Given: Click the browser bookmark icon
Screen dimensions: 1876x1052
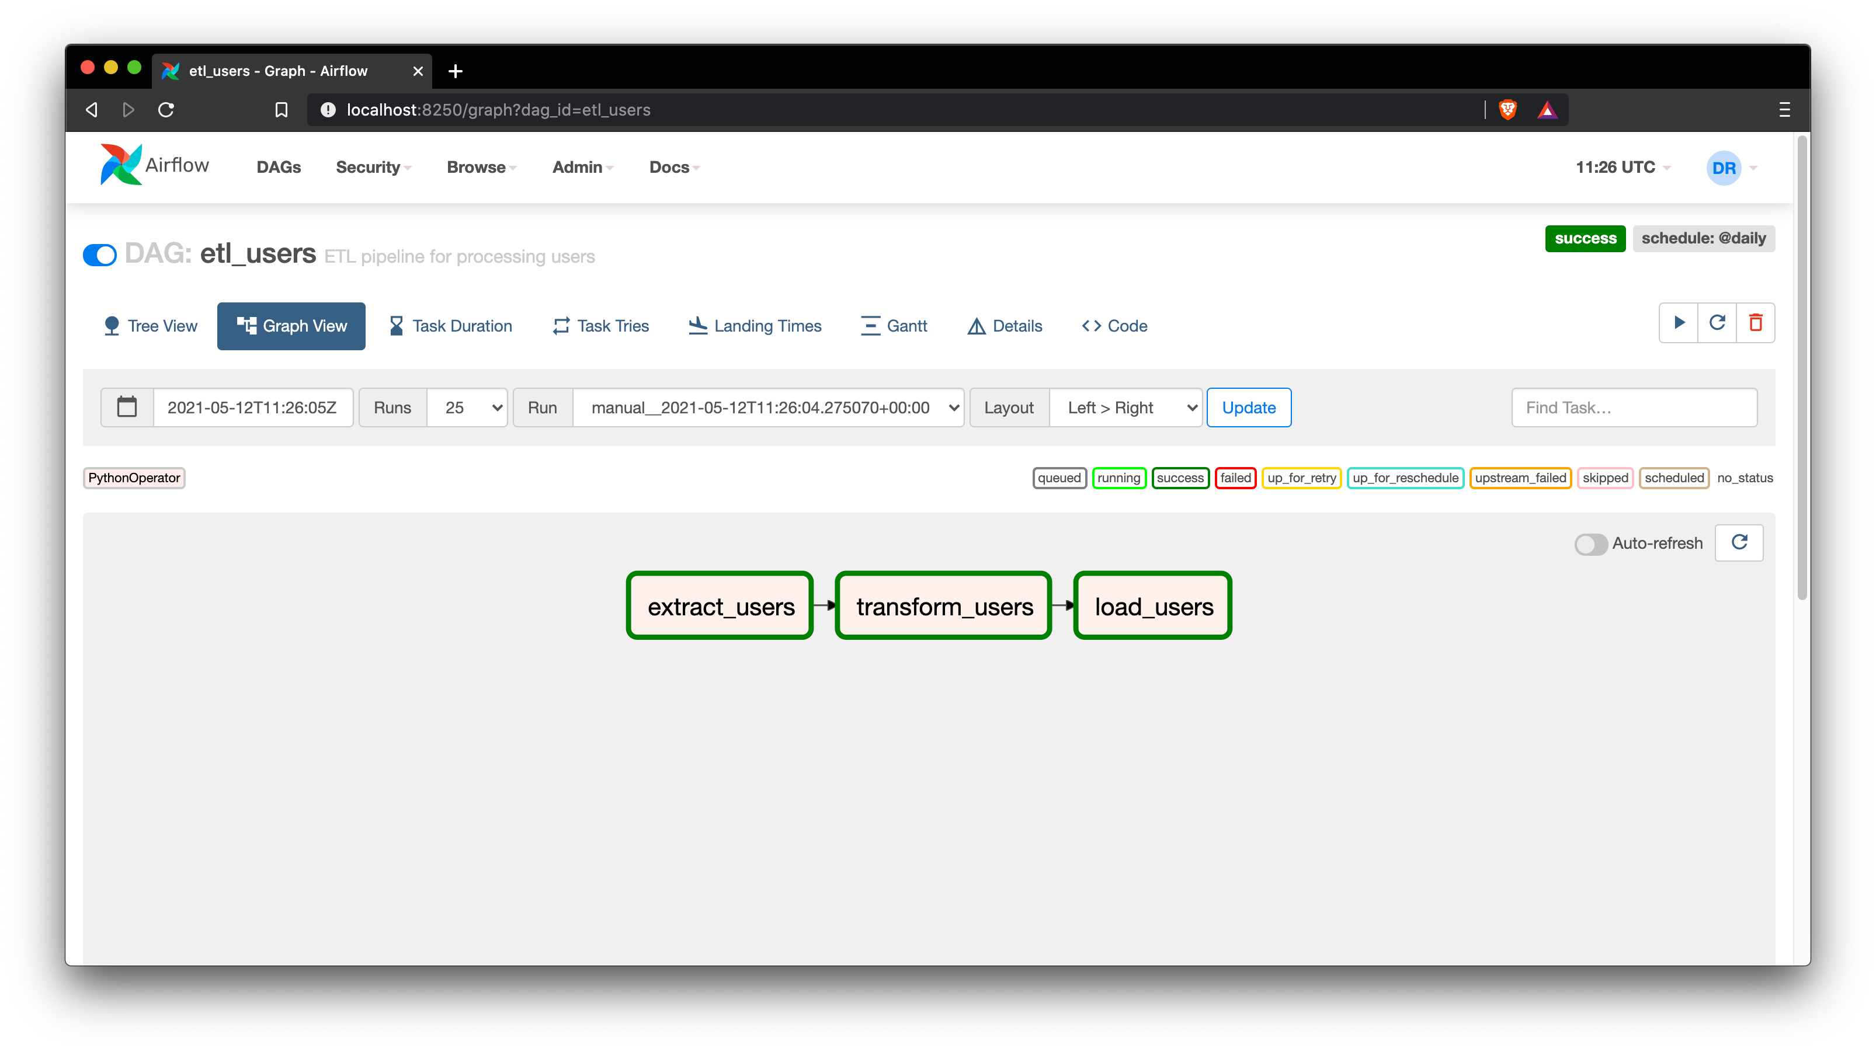Looking at the screenshot, I should 281,110.
